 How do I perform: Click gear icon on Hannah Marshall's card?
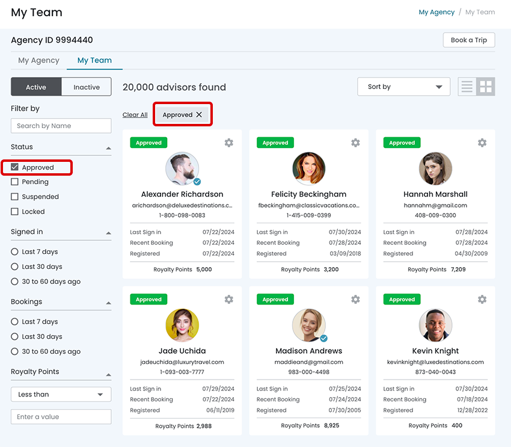pyautogui.click(x=482, y=143)
